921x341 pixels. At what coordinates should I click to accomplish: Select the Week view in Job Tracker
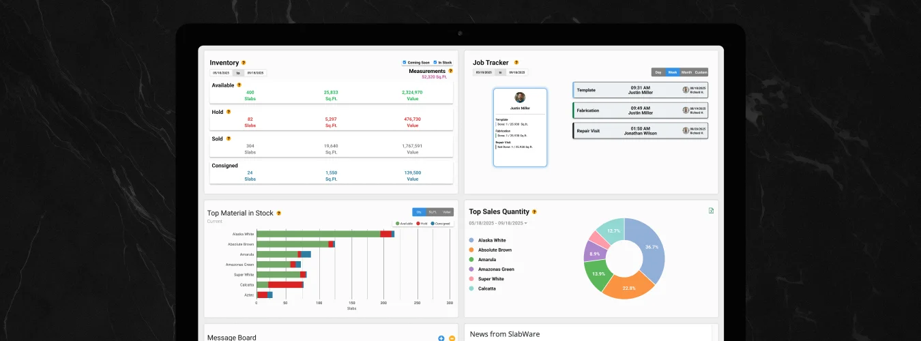point(673,72)
